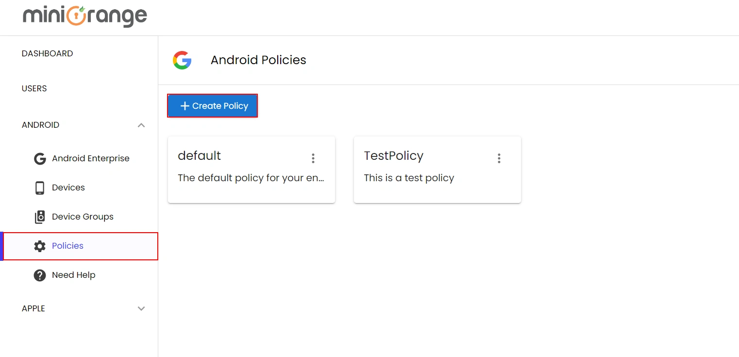Open TestPolicy's three-dot options menu

click(499, 158)
